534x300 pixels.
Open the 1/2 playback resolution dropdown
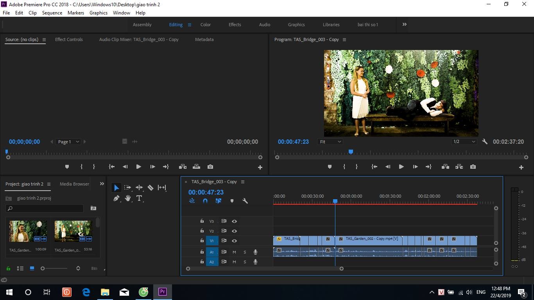point(464,142)
